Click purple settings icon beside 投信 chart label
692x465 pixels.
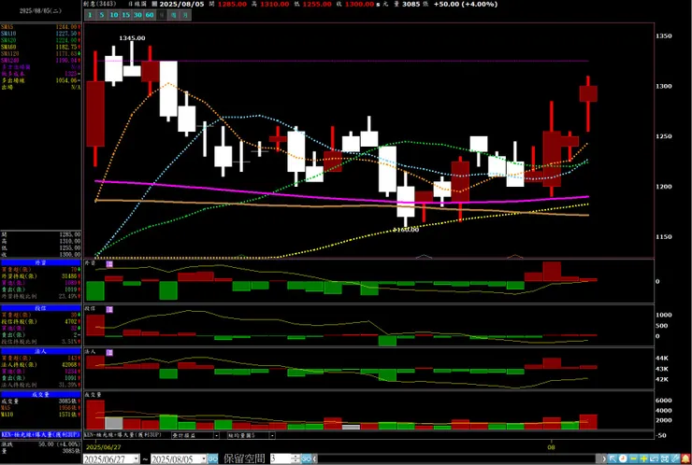(x=109, y=310)
